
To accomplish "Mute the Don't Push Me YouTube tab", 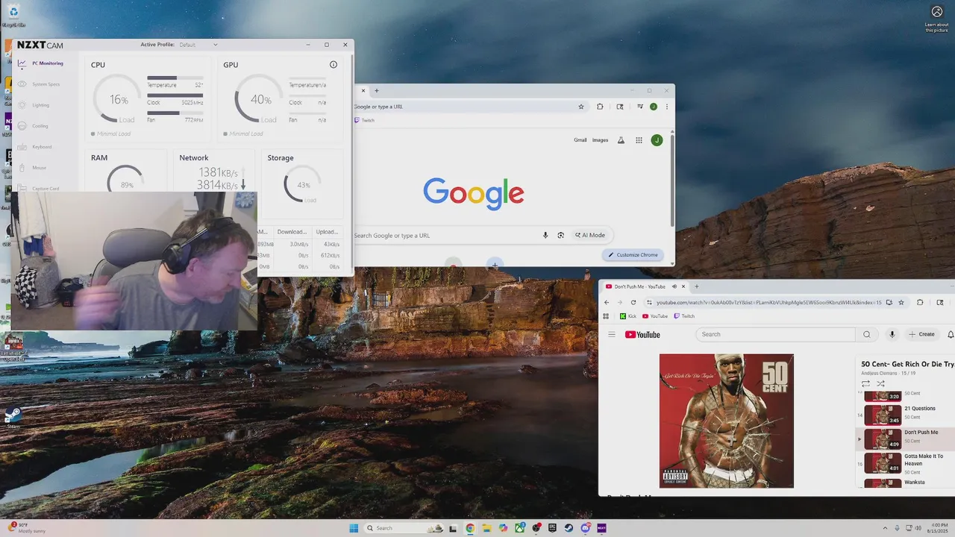I will pyautogui.click(x=674, y=286).
